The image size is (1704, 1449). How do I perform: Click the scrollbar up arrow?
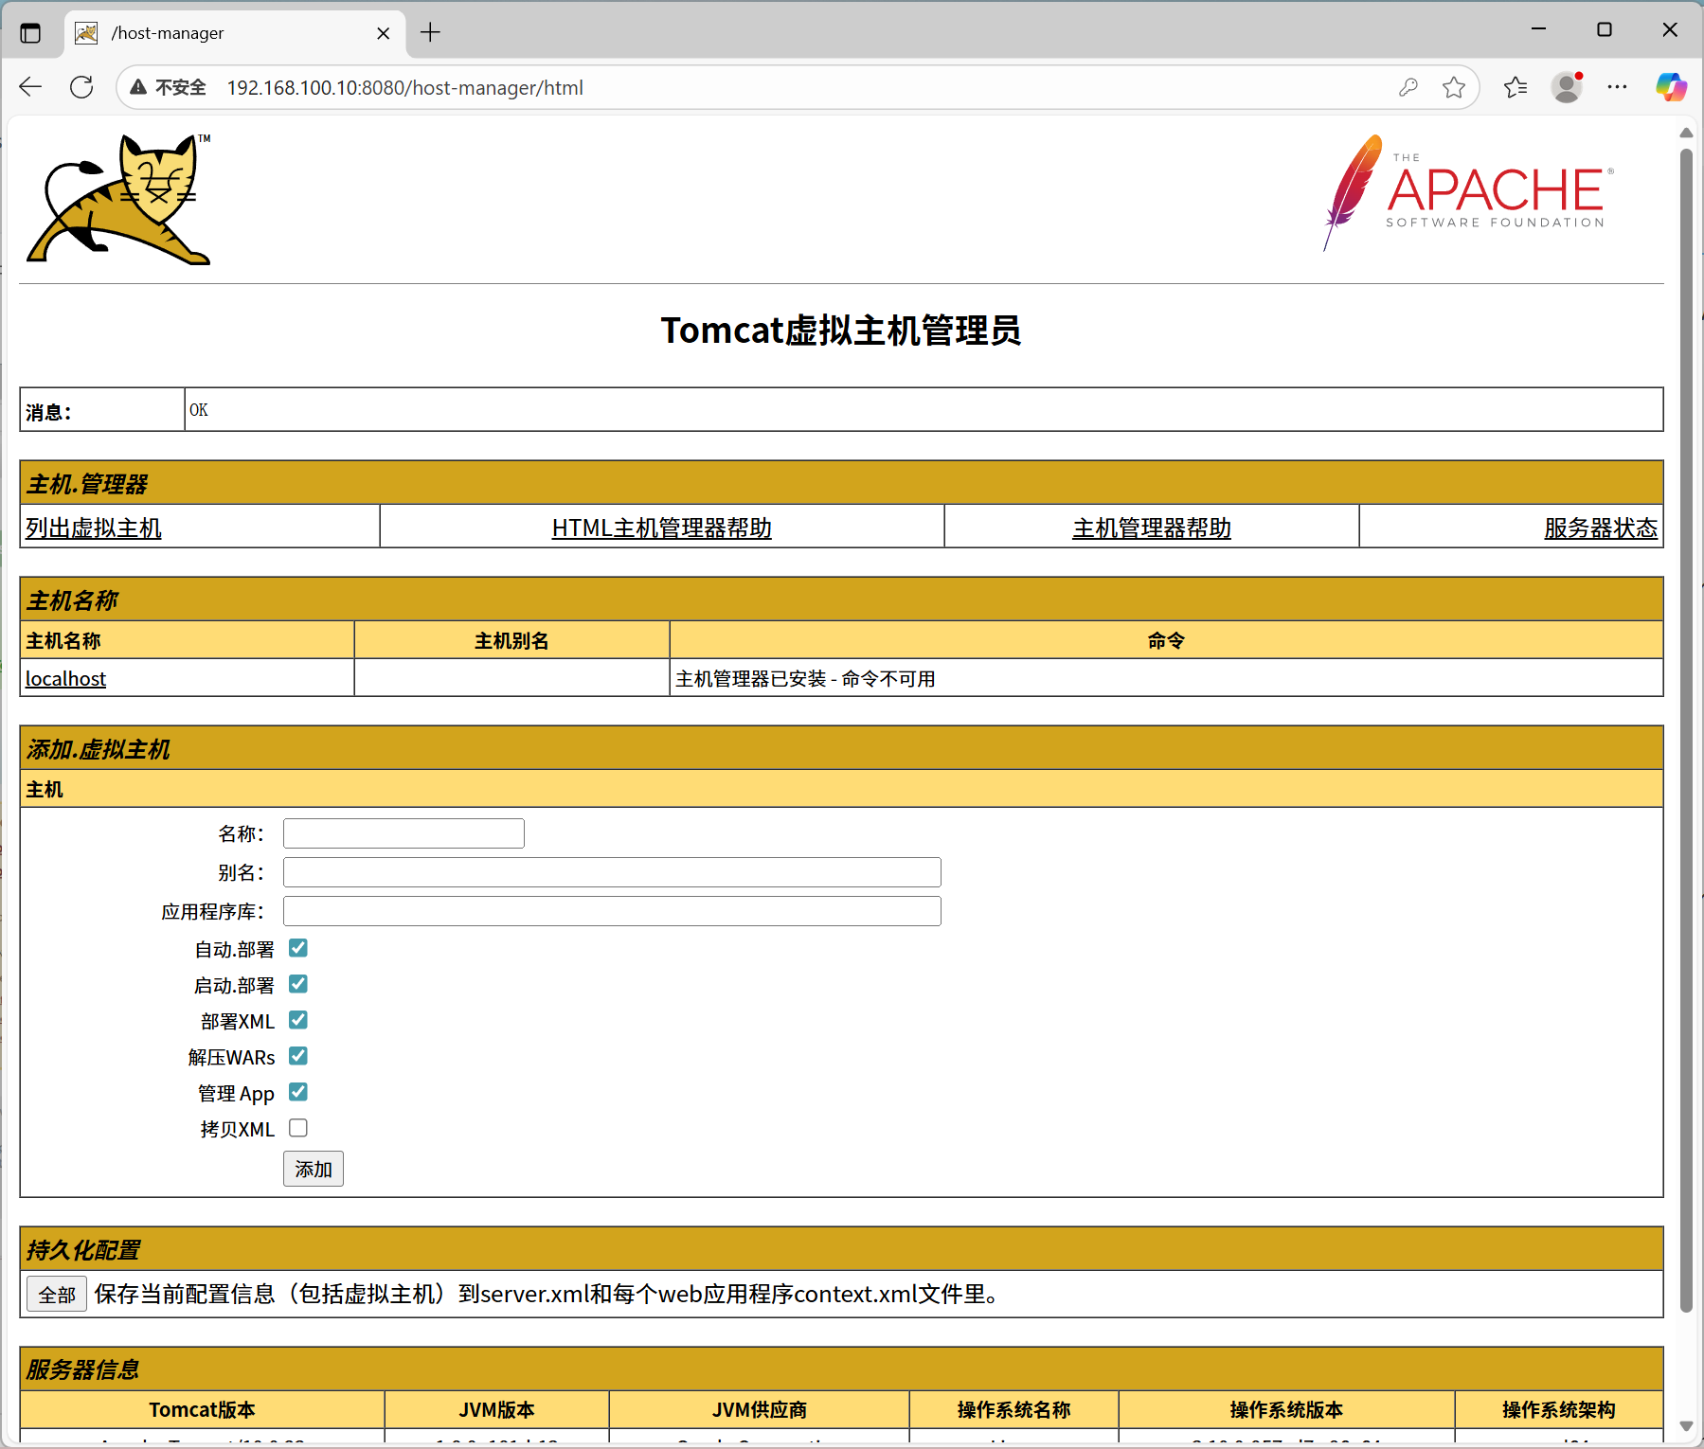1686,133
